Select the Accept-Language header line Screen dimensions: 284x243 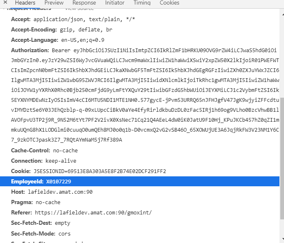[x=57, y=40]
